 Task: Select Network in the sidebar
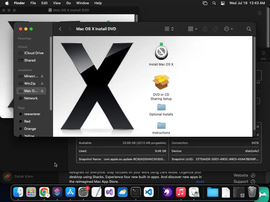coord(31,98)
